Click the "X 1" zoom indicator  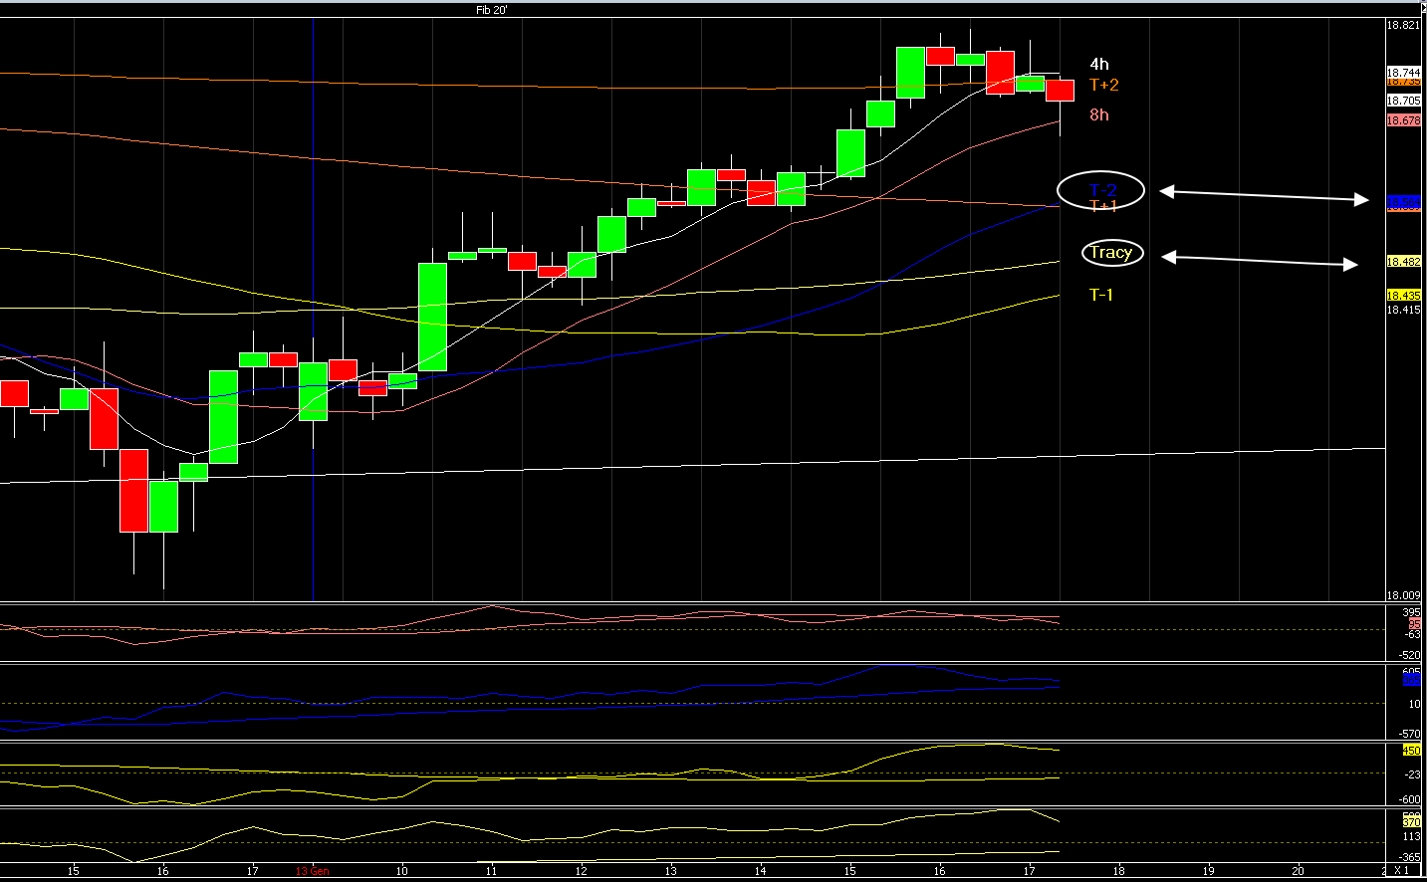point(1401,871)
